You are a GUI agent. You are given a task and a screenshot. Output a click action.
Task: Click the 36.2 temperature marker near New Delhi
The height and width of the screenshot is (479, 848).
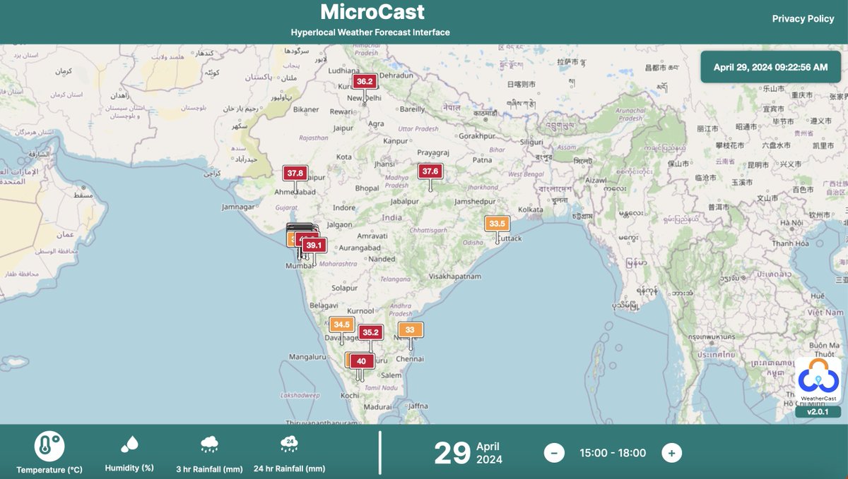(365, 81)
